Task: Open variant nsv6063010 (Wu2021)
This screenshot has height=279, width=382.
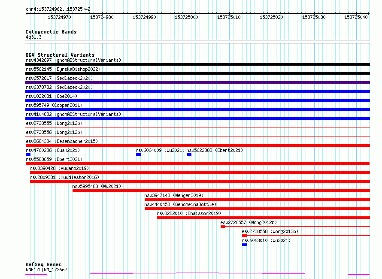Action: tap(266, 240)
